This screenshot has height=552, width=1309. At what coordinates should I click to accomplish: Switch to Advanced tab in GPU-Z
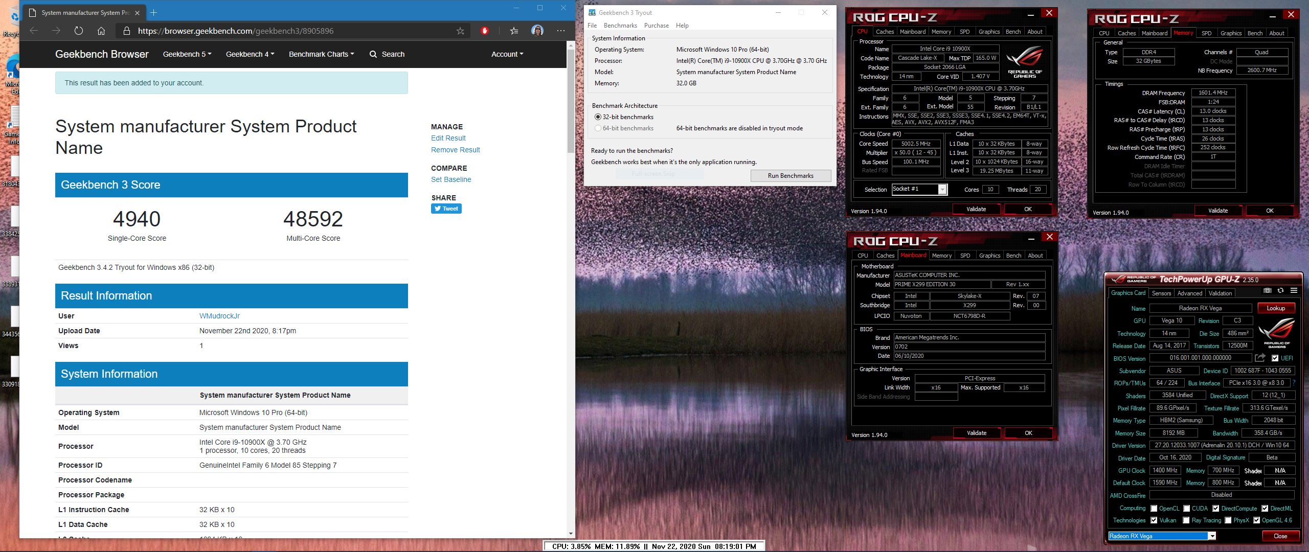click(1190, 293)
